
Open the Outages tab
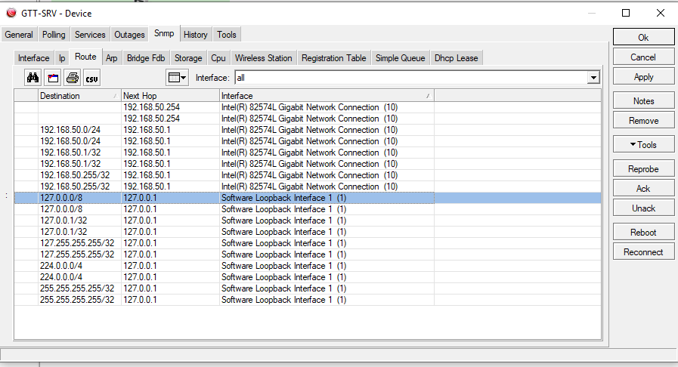click(129, 35)
